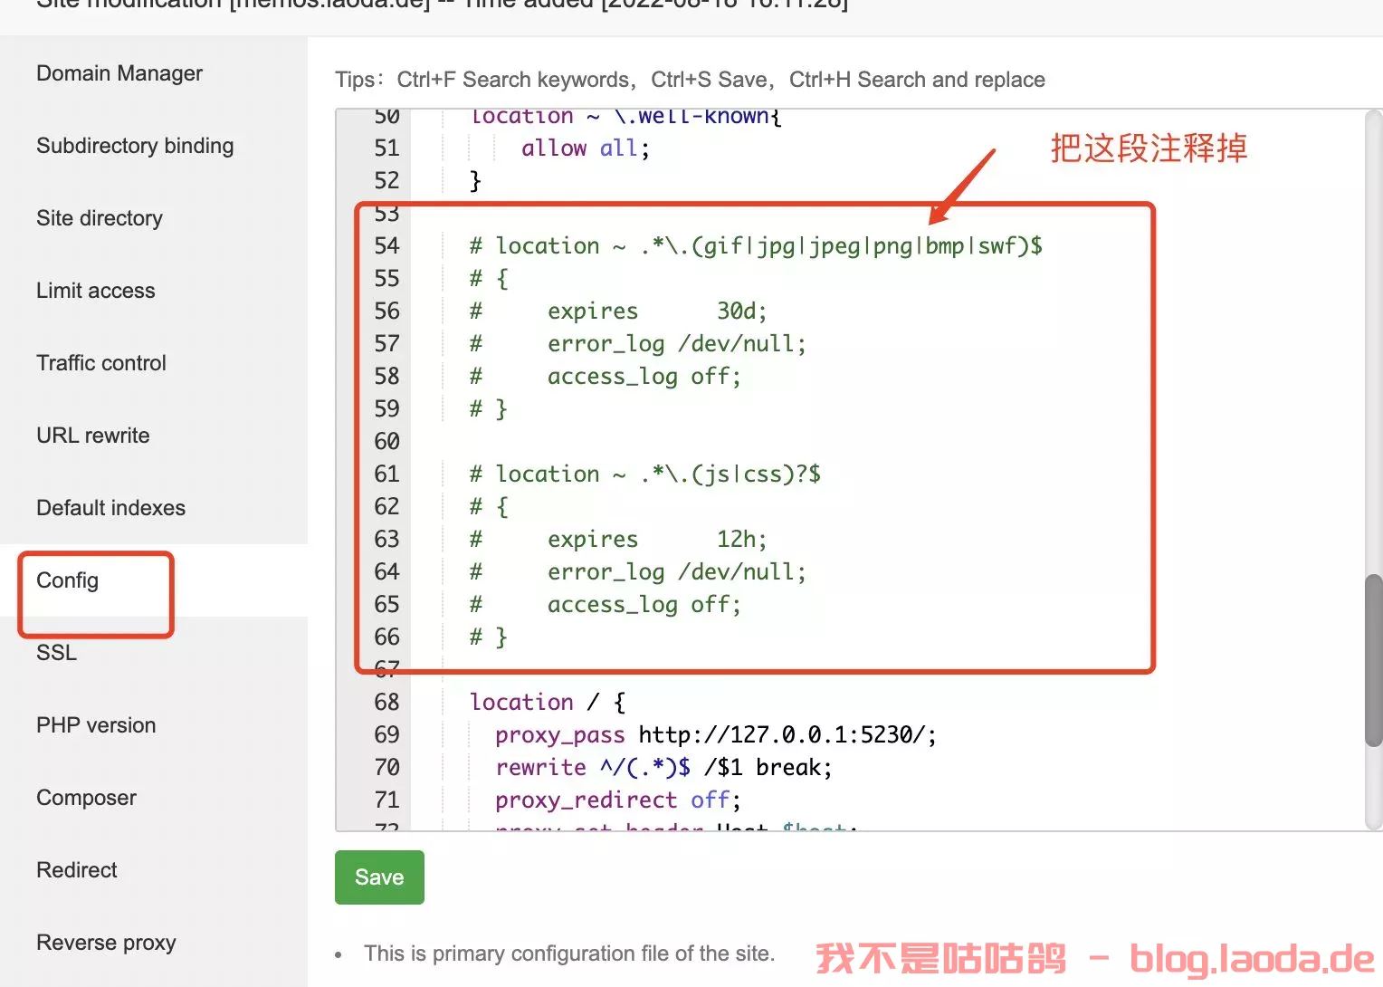Go to Subdirectory binding settings

coord(135,146)
